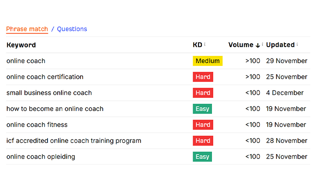Click the Updated column header text

[x=280, y=45]
